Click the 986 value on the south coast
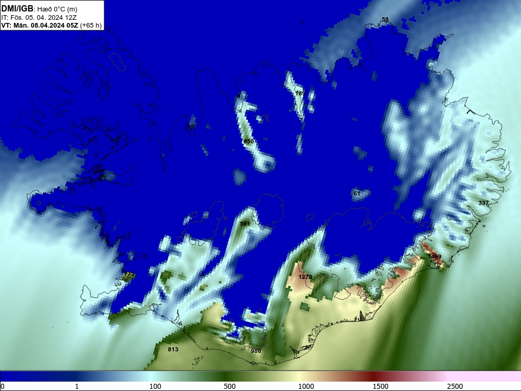This screenshot has width=521, height=391. (256, 351)
